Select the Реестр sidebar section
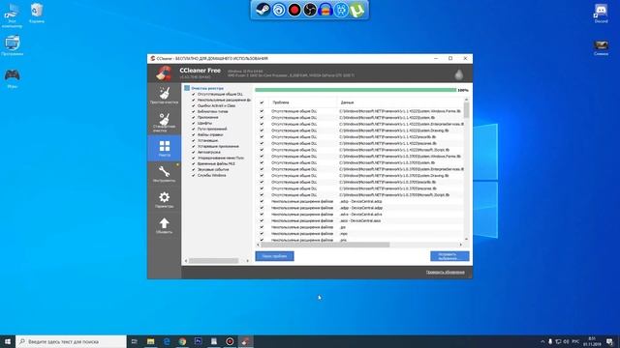The image size is (620, 348). [x=164, y=148]
